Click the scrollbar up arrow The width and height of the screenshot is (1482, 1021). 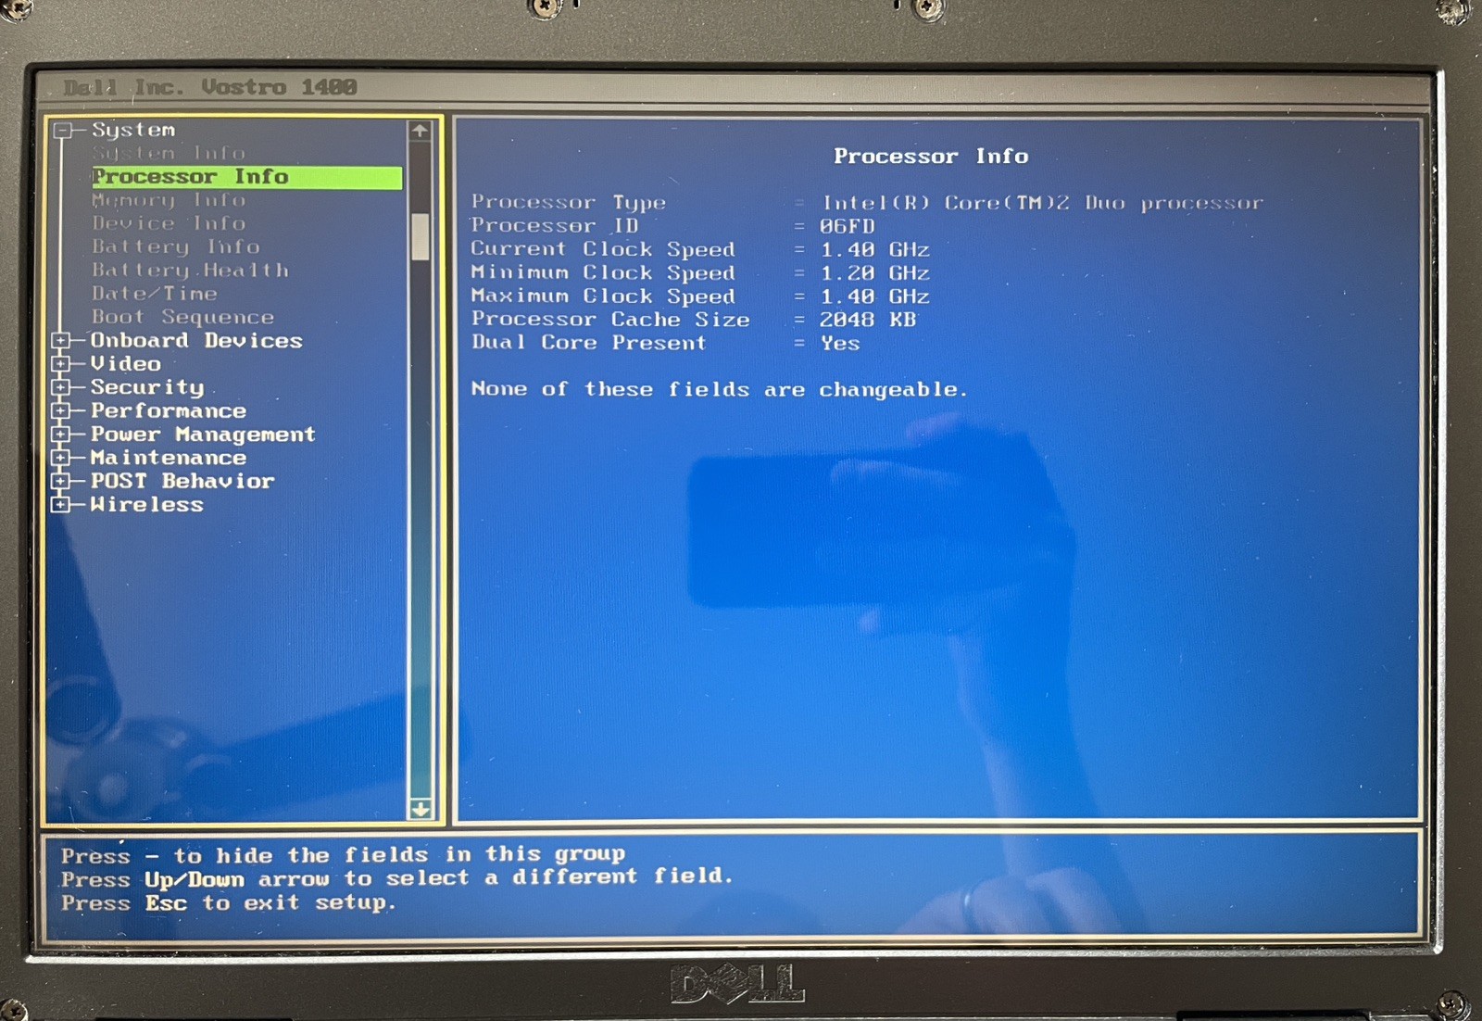pyautogui.click(x=420, y=131)
